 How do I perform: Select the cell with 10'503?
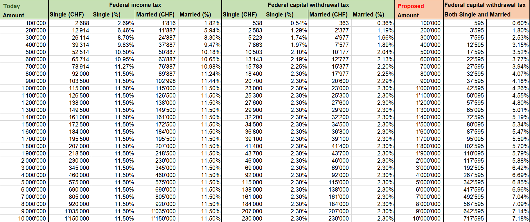[x=243, y=52]
